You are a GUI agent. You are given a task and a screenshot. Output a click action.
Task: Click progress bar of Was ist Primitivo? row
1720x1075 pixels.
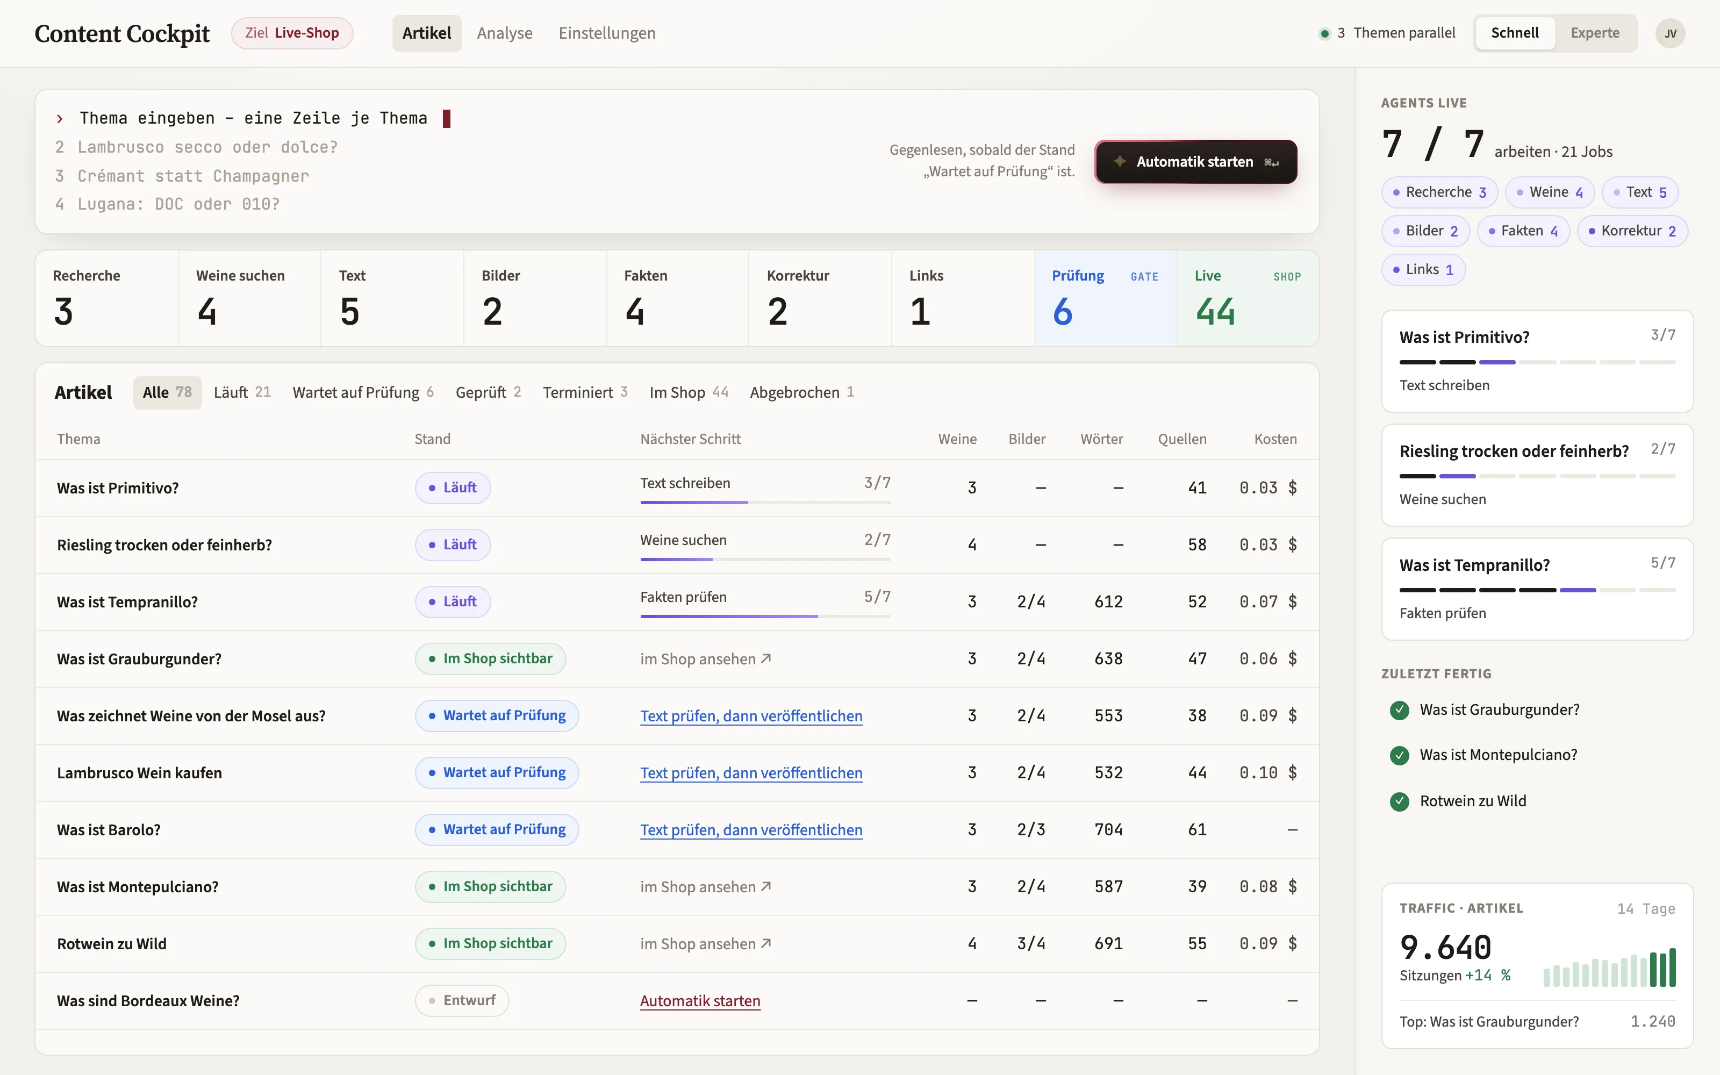[x=765, y=503]
